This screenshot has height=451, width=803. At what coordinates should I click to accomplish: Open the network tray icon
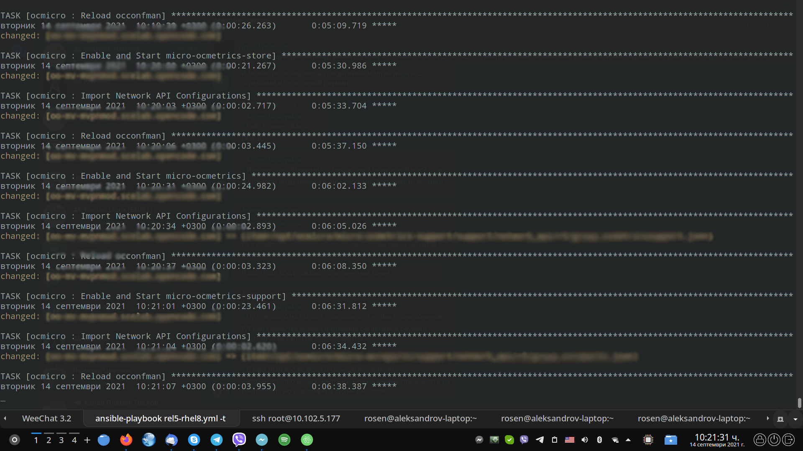pyautogui.click(x=615, y=440)
